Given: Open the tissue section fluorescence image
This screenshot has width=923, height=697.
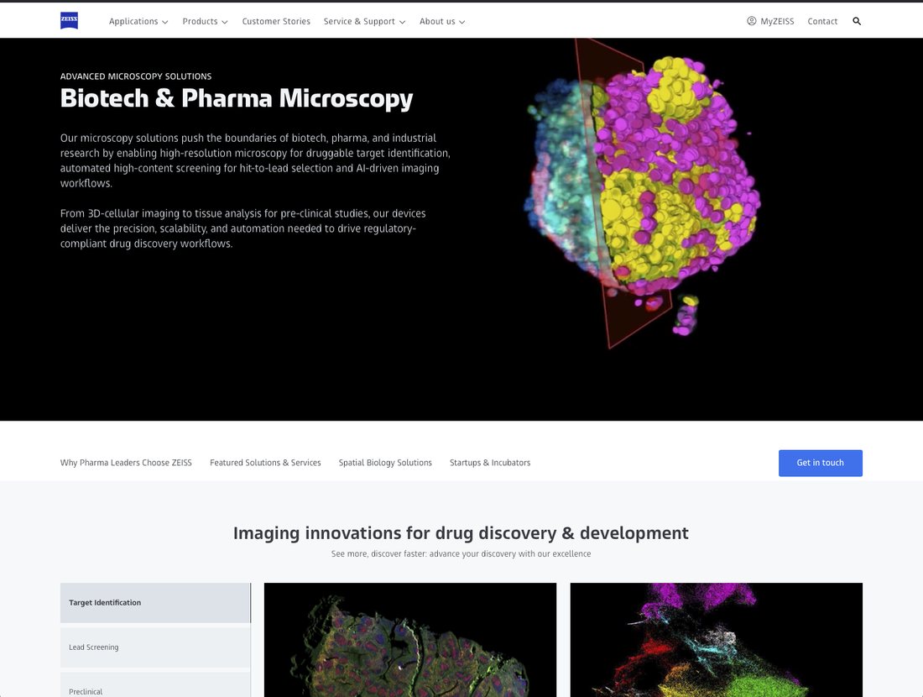Looking at the screenshot, I should (410, 640).
